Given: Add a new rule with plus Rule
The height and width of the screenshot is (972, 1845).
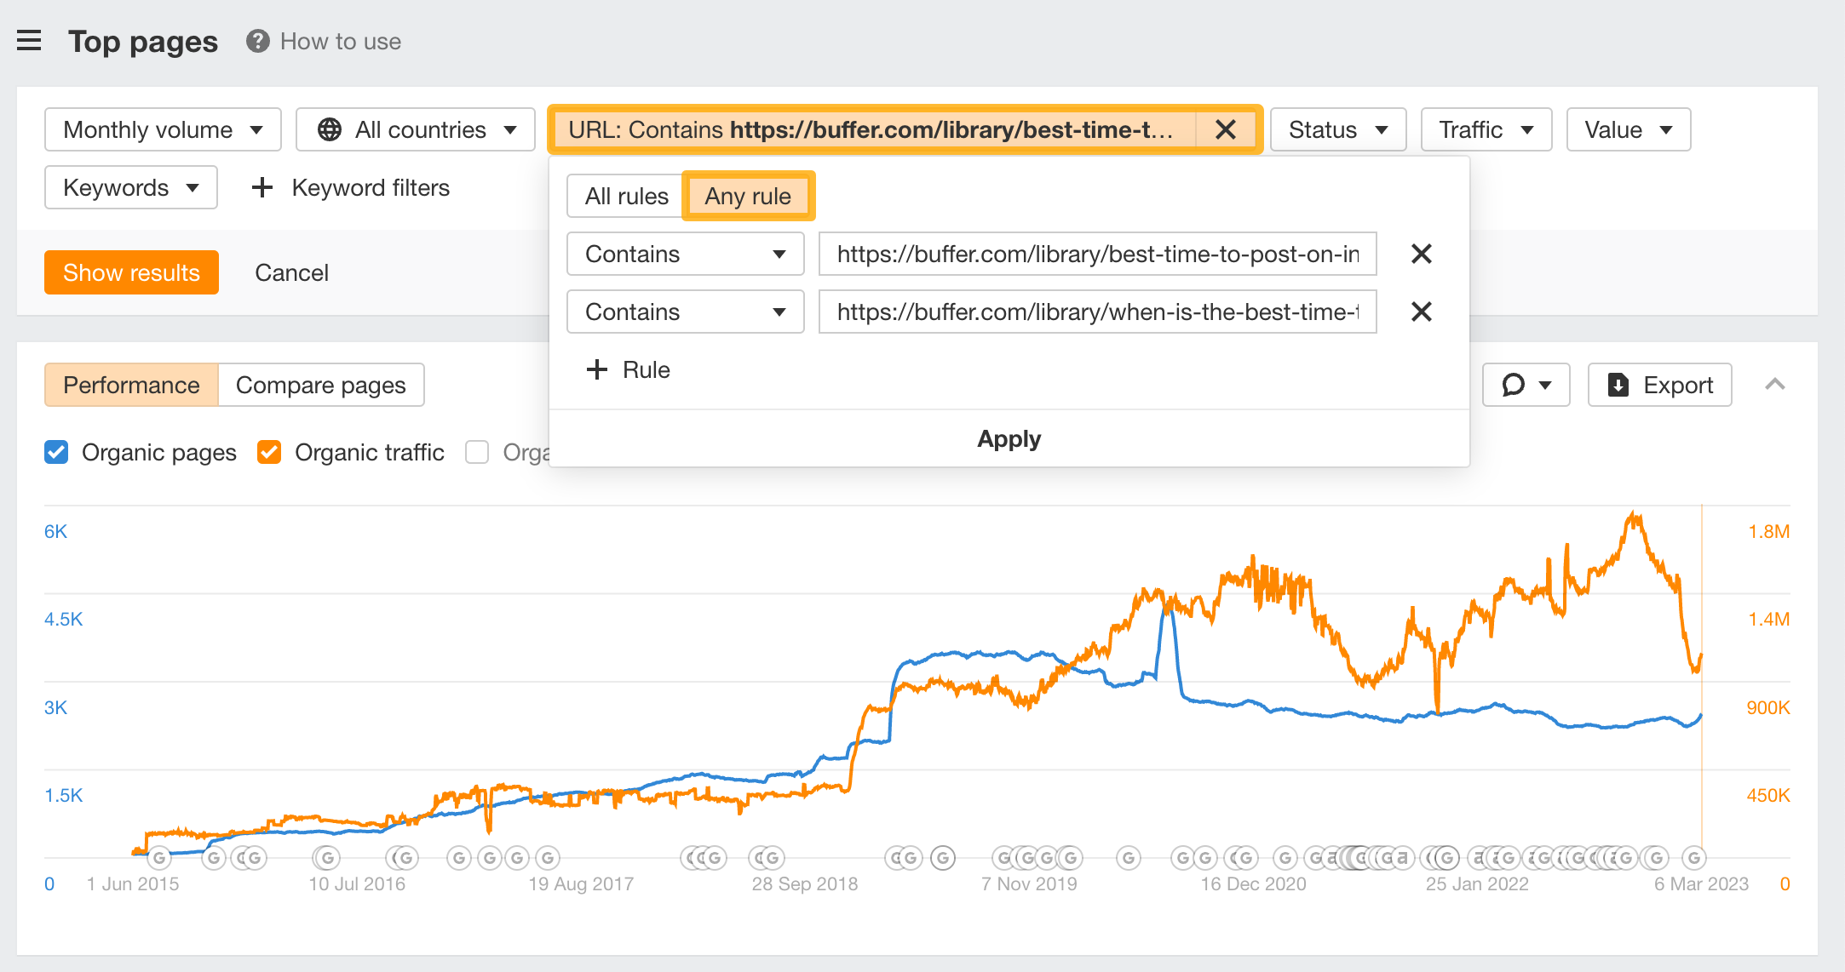Looking at the screenshot, I should (x=629, y=369).
